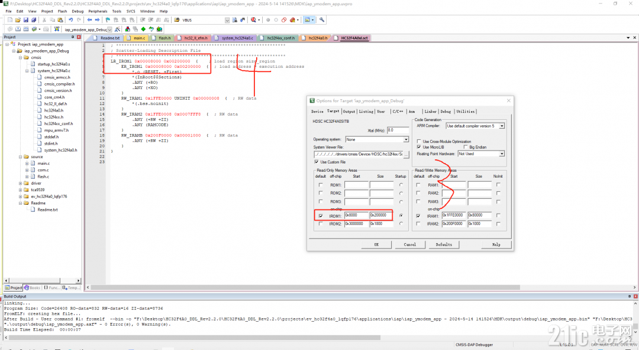Enable Use Cross-Module Optimization checkbox
The image size is (639, 350).
coord(419,142)
